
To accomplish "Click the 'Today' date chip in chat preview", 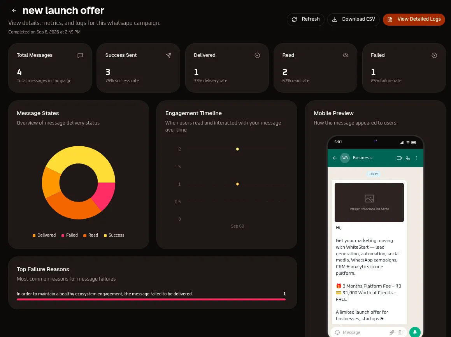I will pos(373,174).
